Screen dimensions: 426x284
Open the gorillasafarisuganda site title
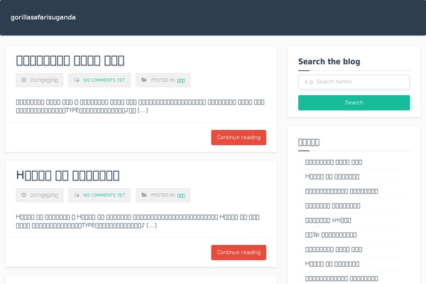(43, 17)
